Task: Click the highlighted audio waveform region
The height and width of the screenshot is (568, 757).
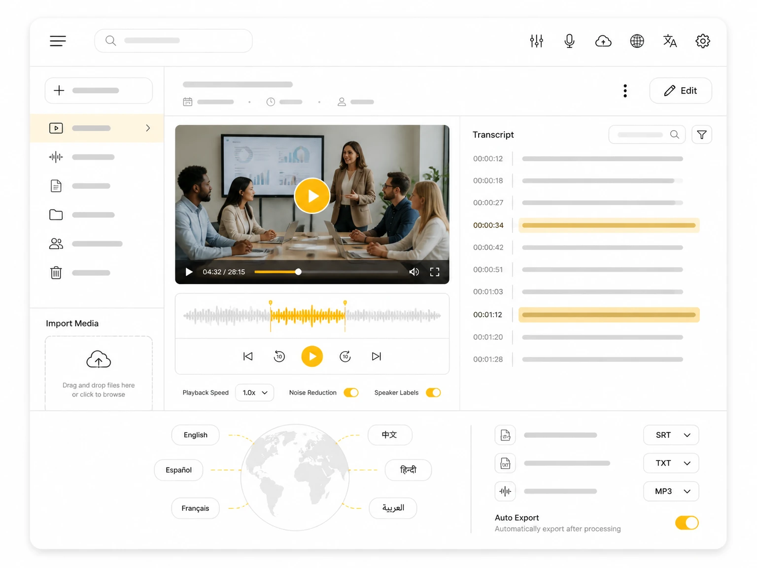Action: (x=308, y=316)
